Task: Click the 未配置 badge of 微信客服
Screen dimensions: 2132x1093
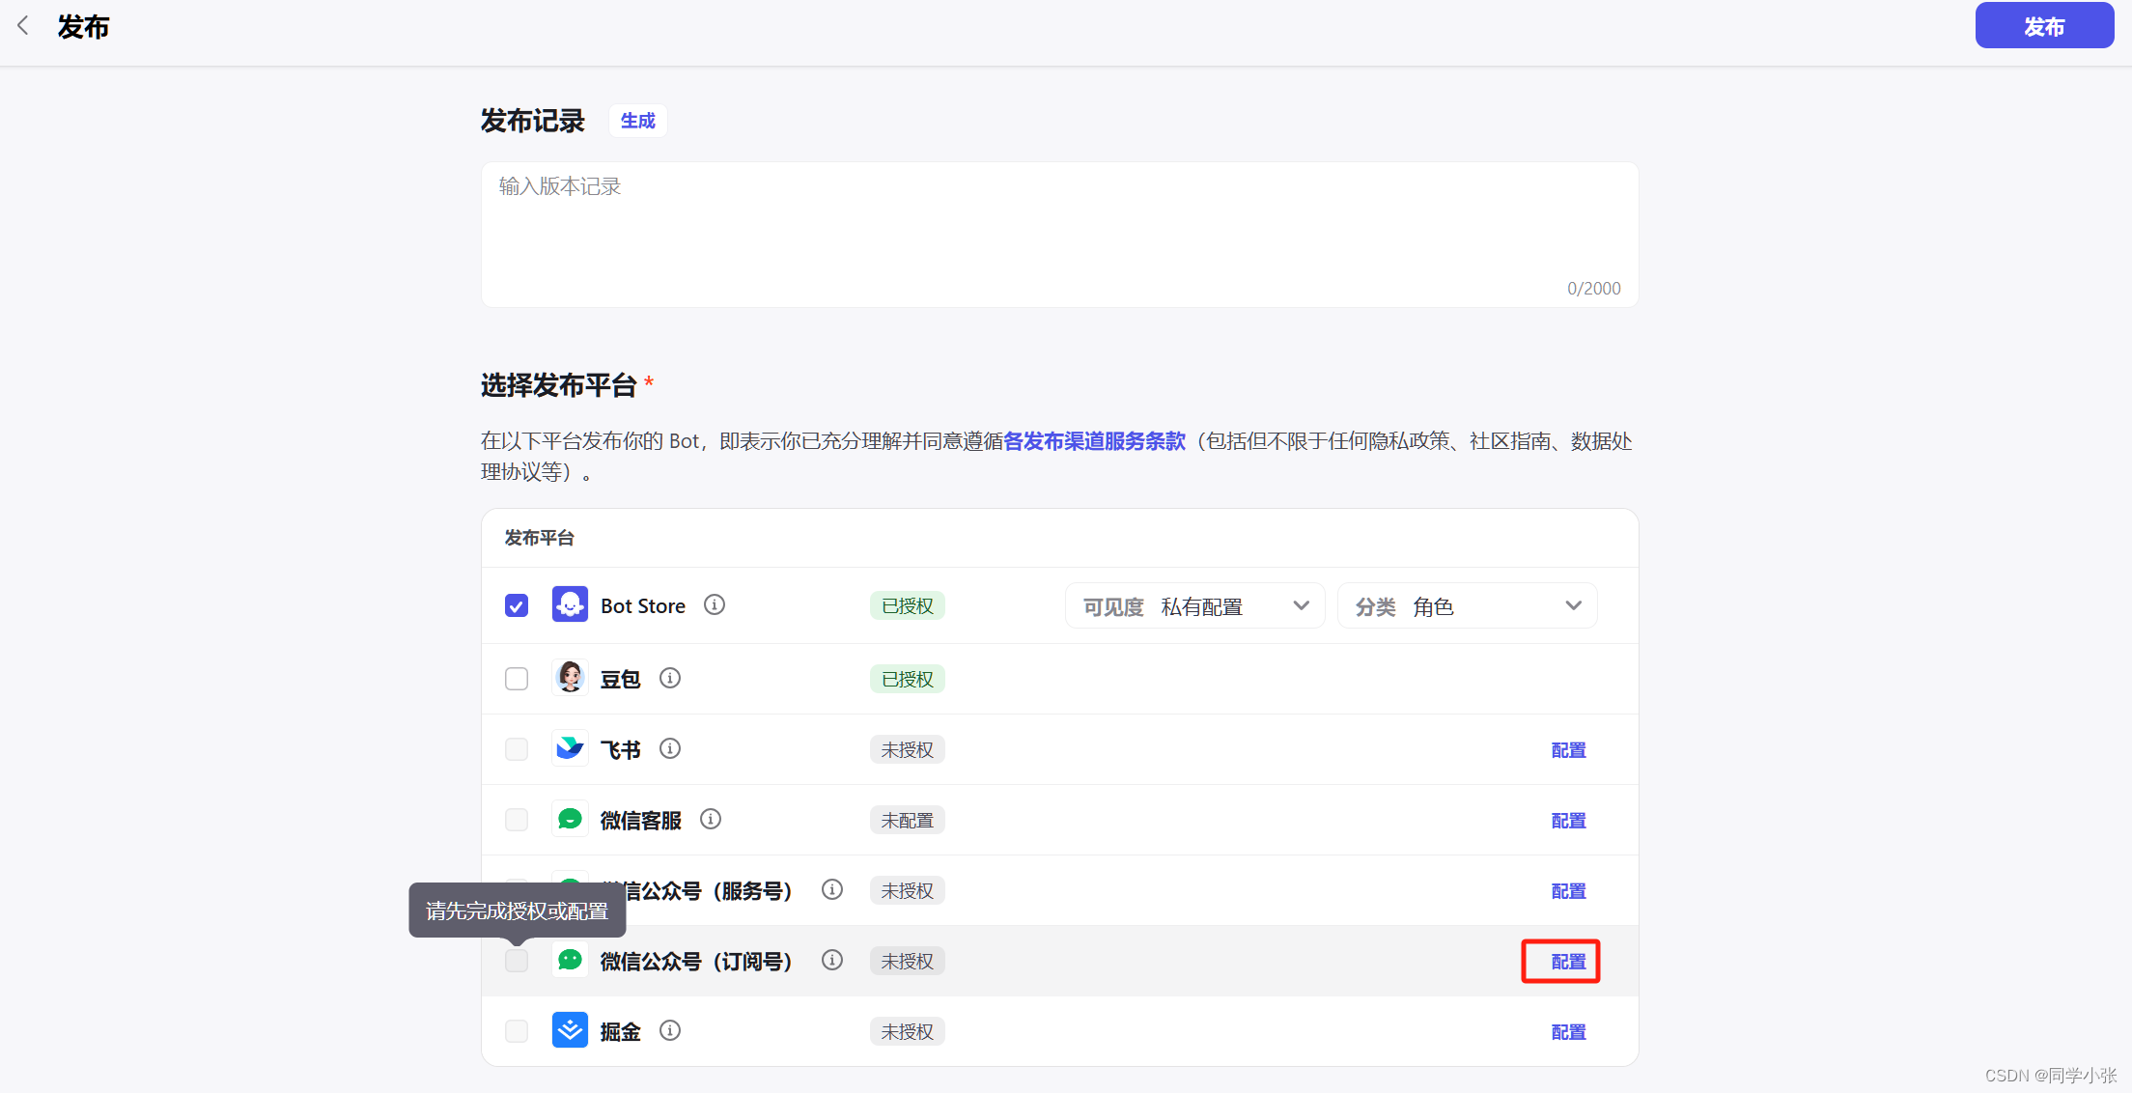Action: pyautogui.click(x=908, y=820)
